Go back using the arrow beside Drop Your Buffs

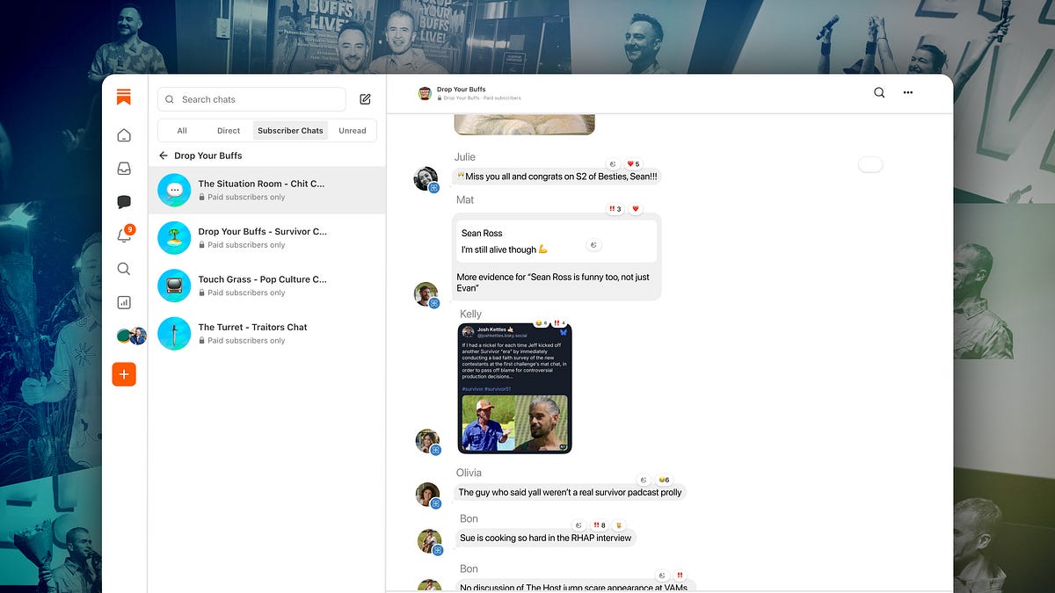[x=164, y=155]
